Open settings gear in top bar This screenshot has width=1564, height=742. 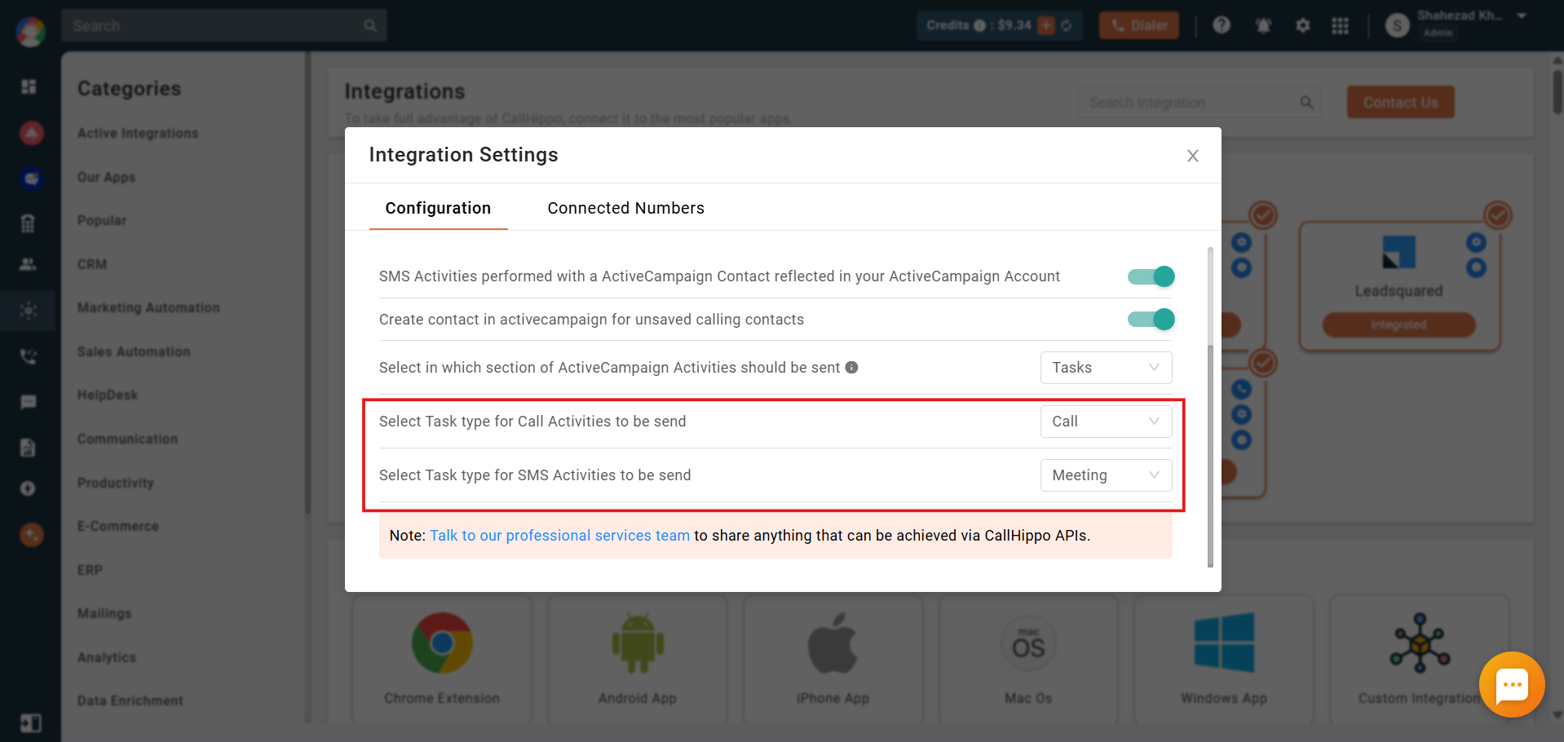coord(1303,25)
